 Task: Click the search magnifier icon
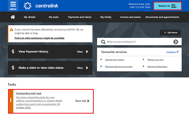103,42
